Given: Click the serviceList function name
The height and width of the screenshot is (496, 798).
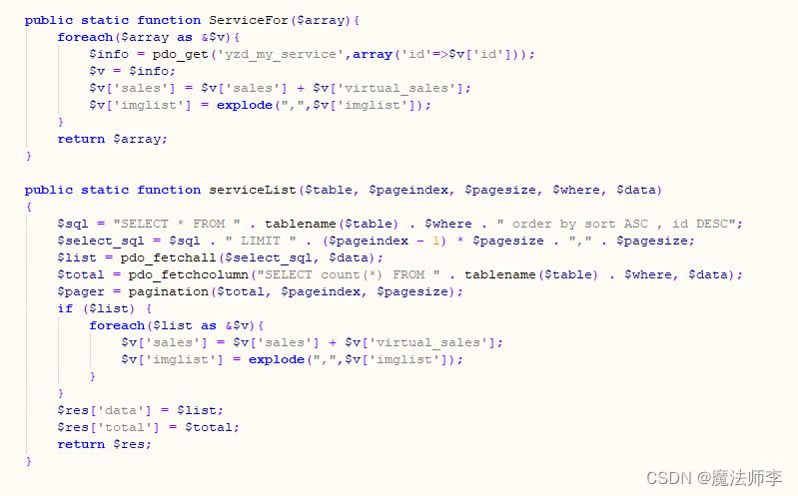Looking at the screenshot, I should (253, 190).
